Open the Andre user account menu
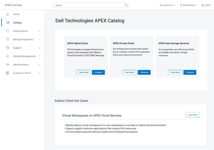 207,5
